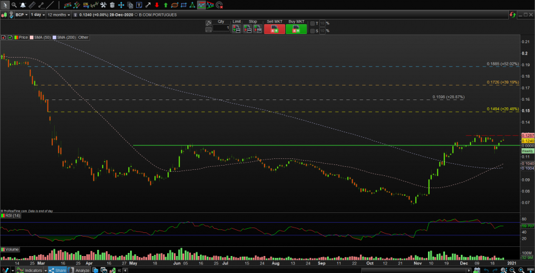This screenshot has width=535, height=273.
Task: Change the 1 day timeframe dropdown
Action: tap(38, 15)
